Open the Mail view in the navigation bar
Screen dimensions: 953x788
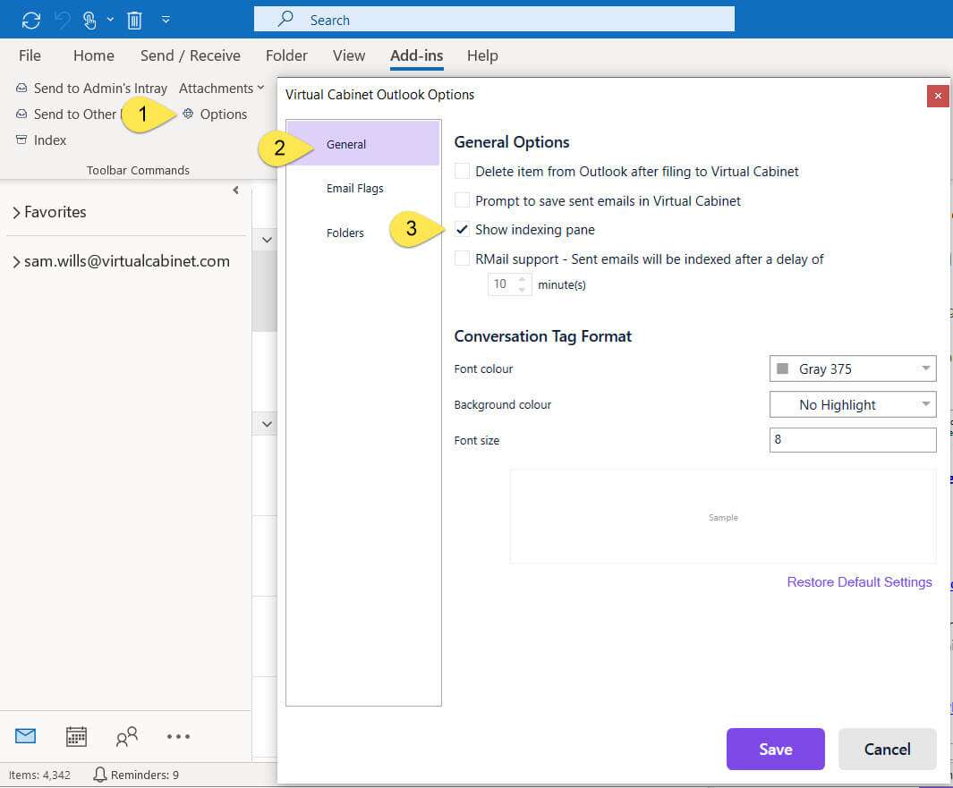(25, 735)
